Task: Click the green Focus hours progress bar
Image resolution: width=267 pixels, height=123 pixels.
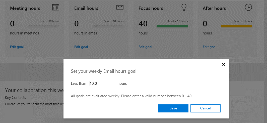Action: (x=172, y=26)
